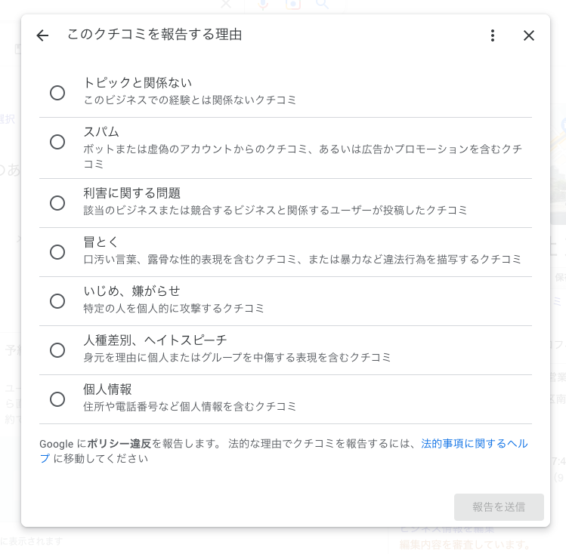Select 人種差別、ヘイトスピーチ radio button
The height and width of the screenshot is (554, 566).
click(57, 350)
